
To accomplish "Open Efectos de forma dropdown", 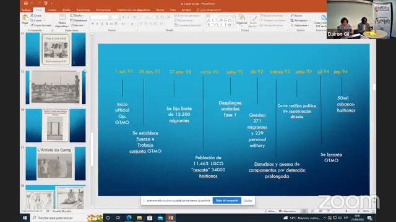I will coord(272,25).
